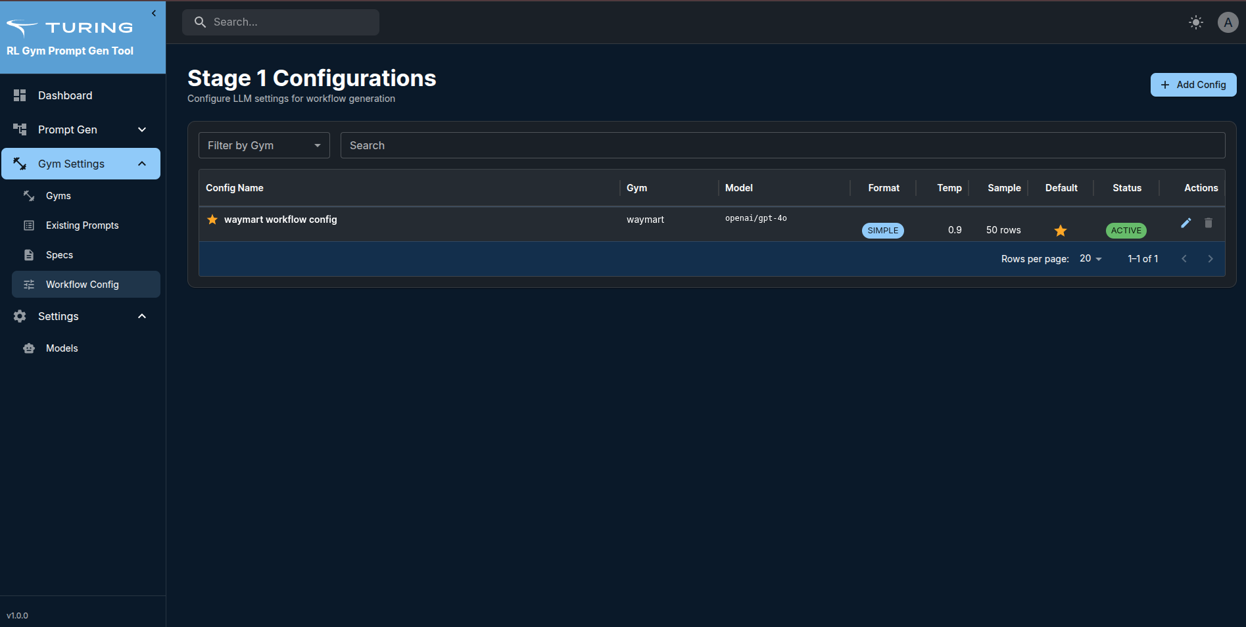Change rows per page from 20
The height and width of the screenshot is (627, 1246).
[x=1089, y=258]
